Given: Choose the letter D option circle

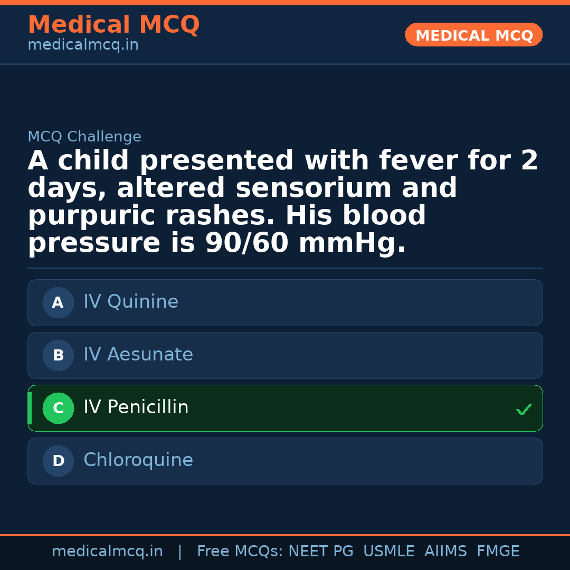Looking at the screenshot, I should [58, 461].
